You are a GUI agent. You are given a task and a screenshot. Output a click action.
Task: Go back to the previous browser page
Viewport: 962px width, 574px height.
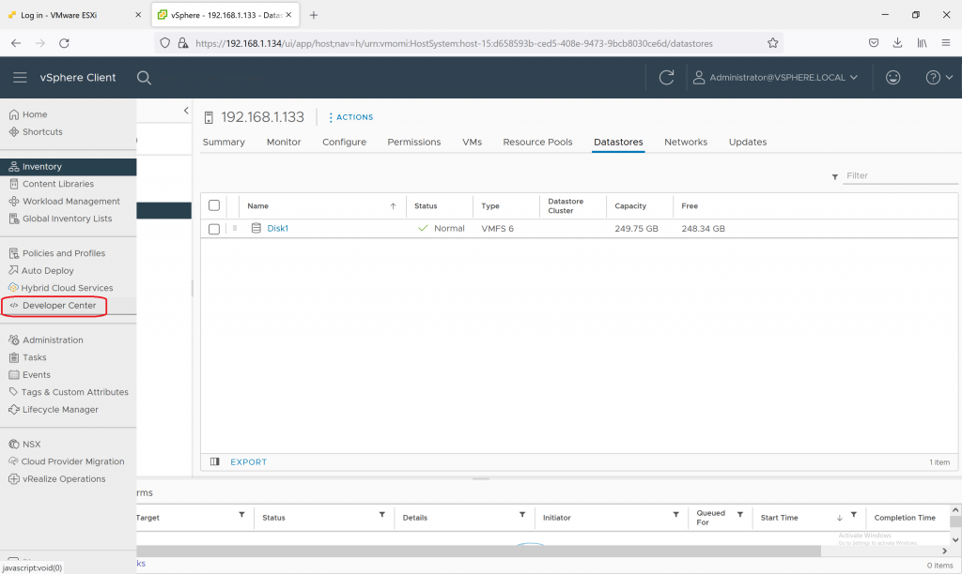click(x=16, y=43)
